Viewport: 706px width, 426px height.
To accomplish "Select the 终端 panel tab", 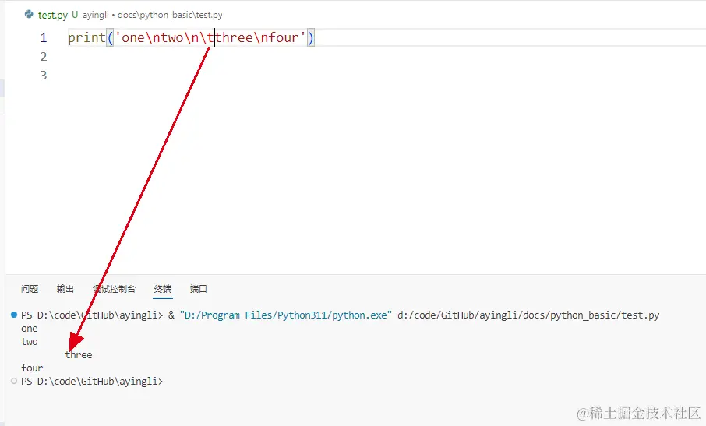I will pos(163,289).
